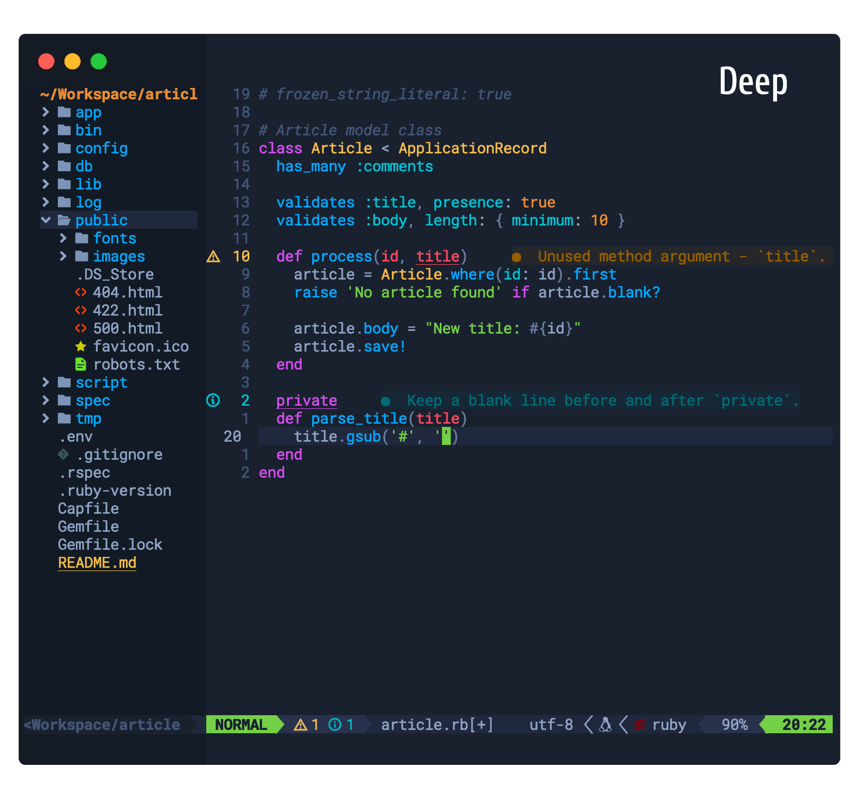This screenshot has width=860, height=796.
Task: Click the fonts folder icon
Action: point(82,238)
